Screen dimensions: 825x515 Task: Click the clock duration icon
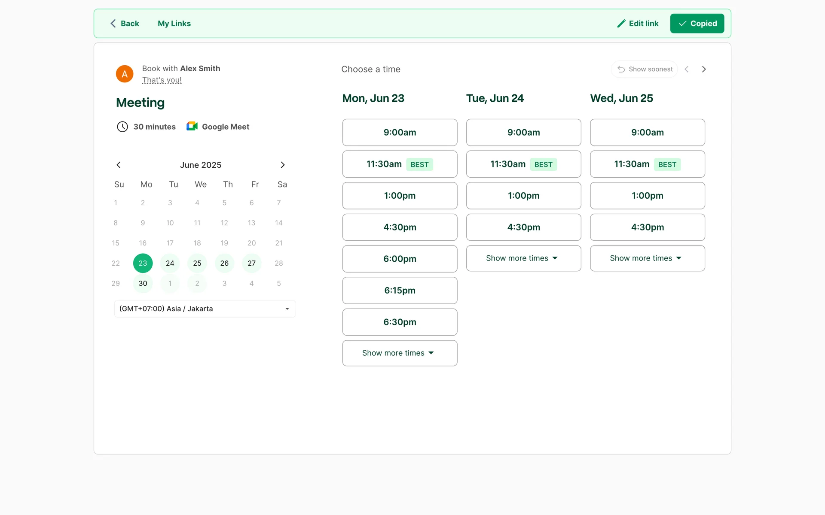coord(122,127)
